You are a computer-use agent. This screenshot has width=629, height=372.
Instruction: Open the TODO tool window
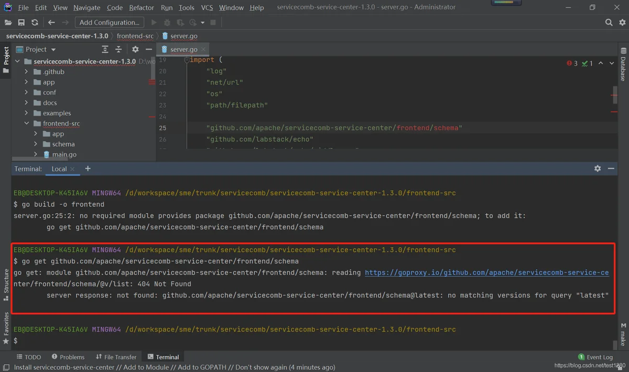click(29, 357)
